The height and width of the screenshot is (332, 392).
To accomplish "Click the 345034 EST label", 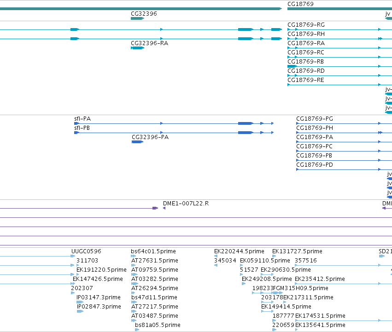I will pos(225,261).
